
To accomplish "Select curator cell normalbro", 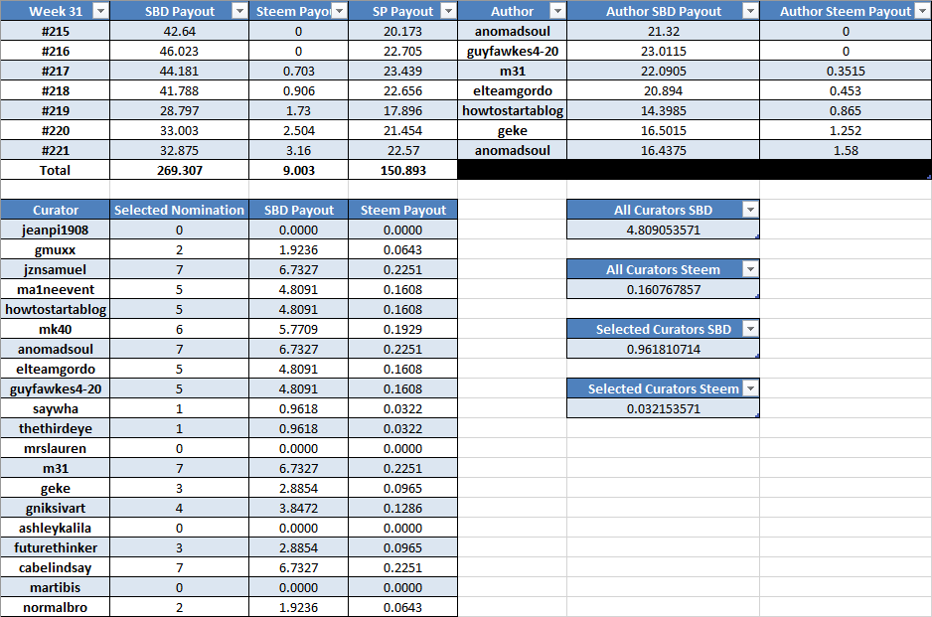I will 56,607.
